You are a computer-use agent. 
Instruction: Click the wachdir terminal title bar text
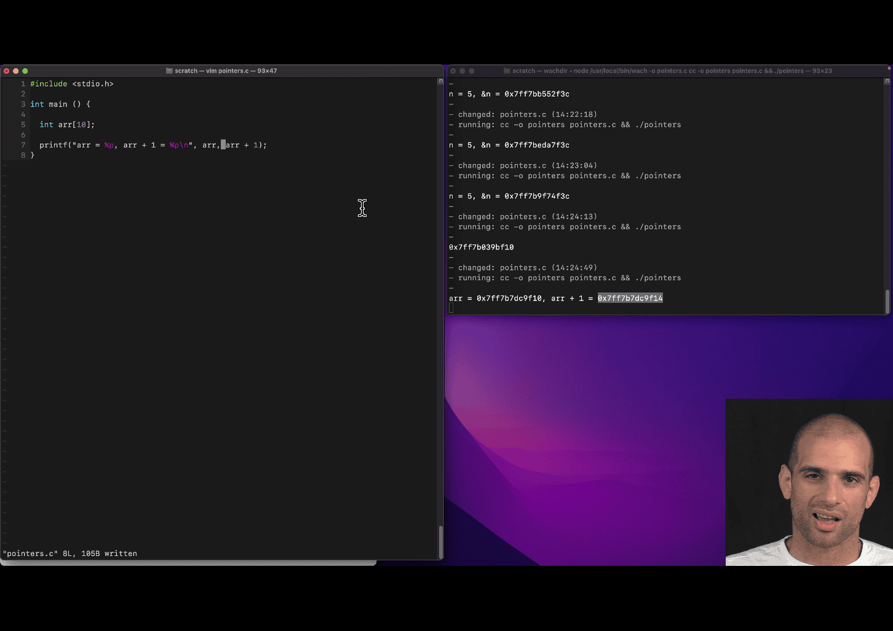pyautogui.click(x=672, y=71)
